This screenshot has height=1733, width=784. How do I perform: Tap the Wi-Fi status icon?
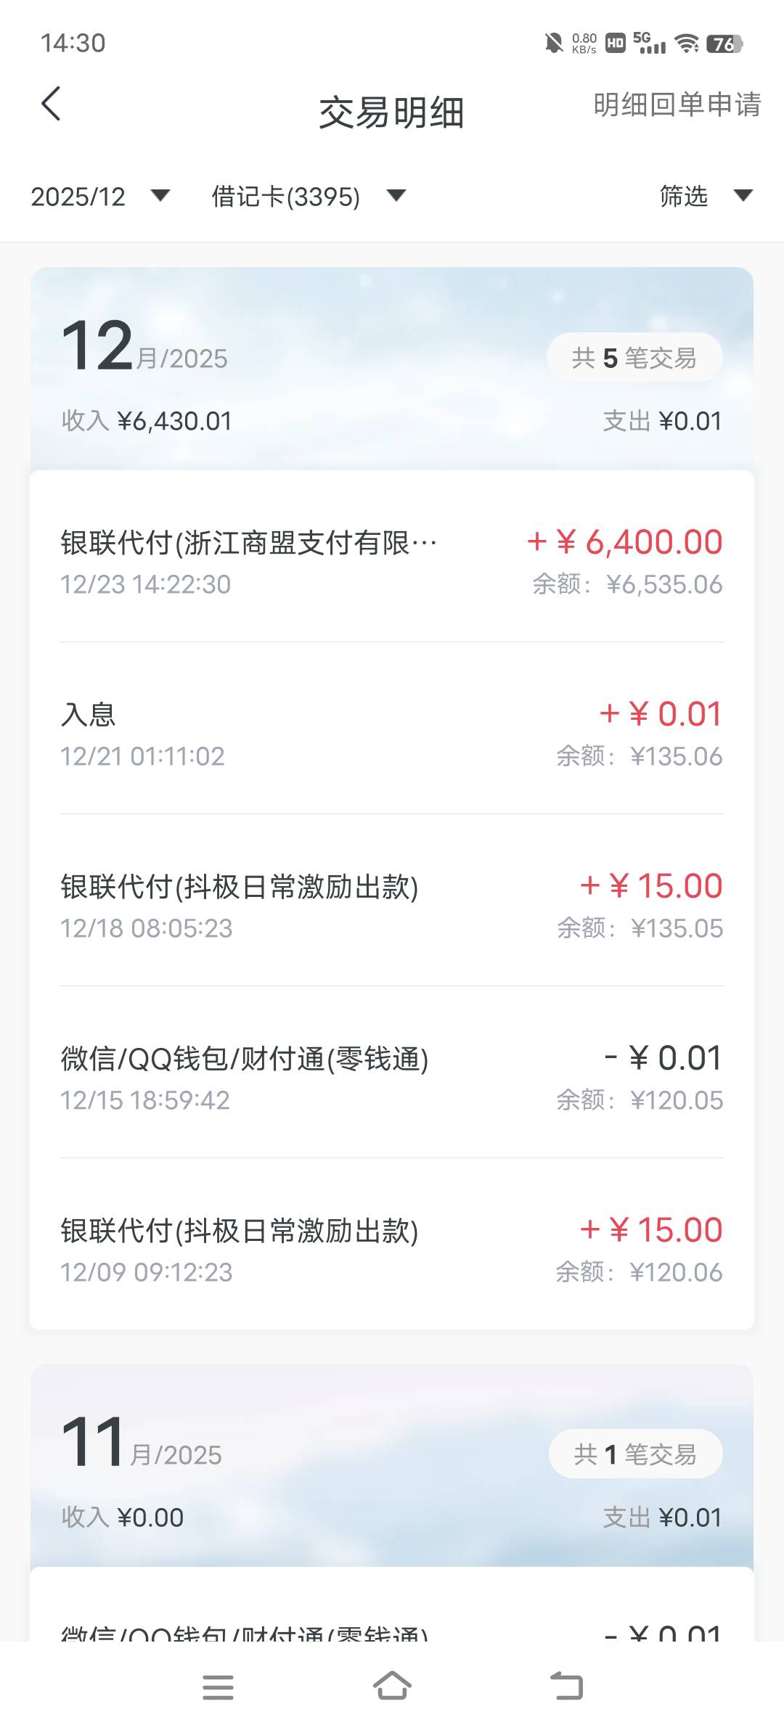tap(686, 44)
